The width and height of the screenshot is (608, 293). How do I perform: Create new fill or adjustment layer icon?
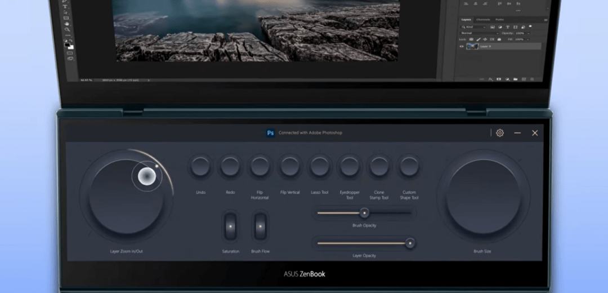(x=507, y=79)
